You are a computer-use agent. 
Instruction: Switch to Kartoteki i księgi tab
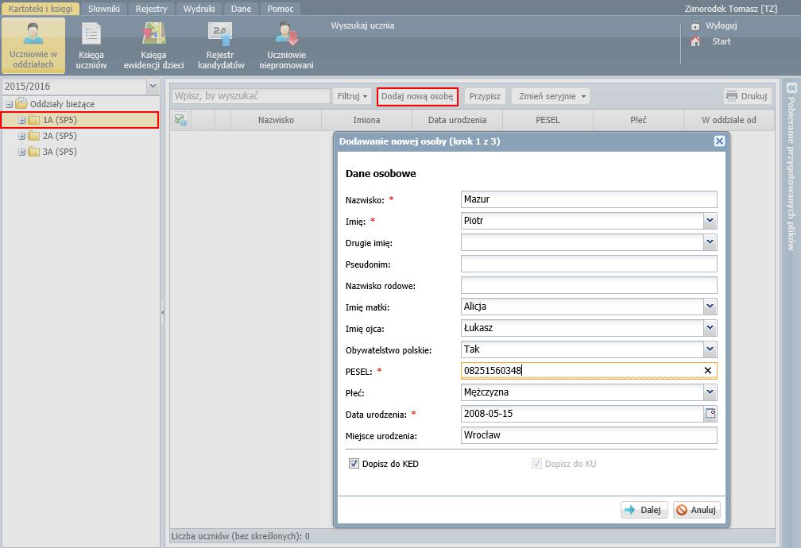pos(41,9)
